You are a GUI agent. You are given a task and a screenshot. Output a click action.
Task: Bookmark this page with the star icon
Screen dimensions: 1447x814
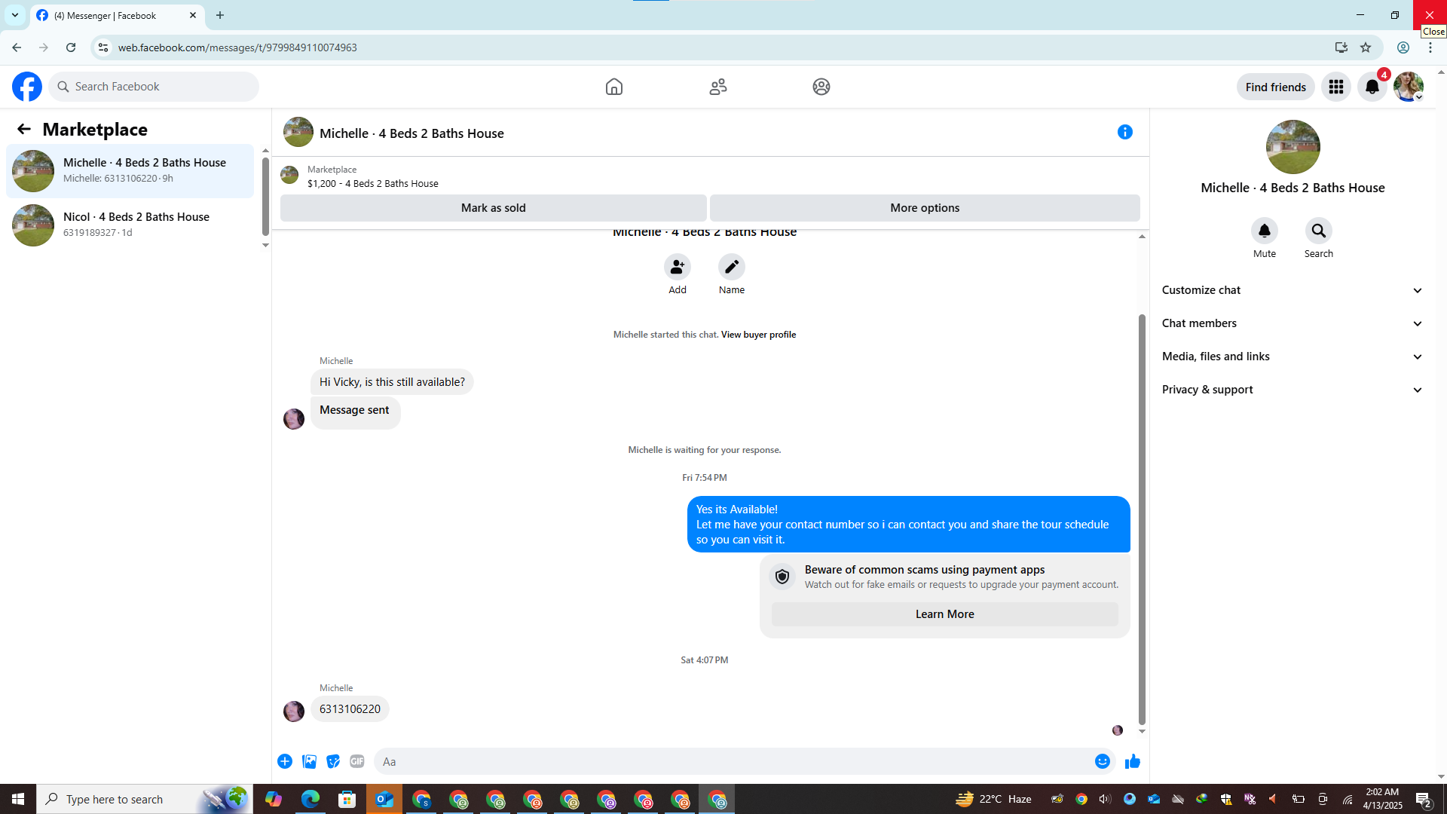pos(1366,47)
